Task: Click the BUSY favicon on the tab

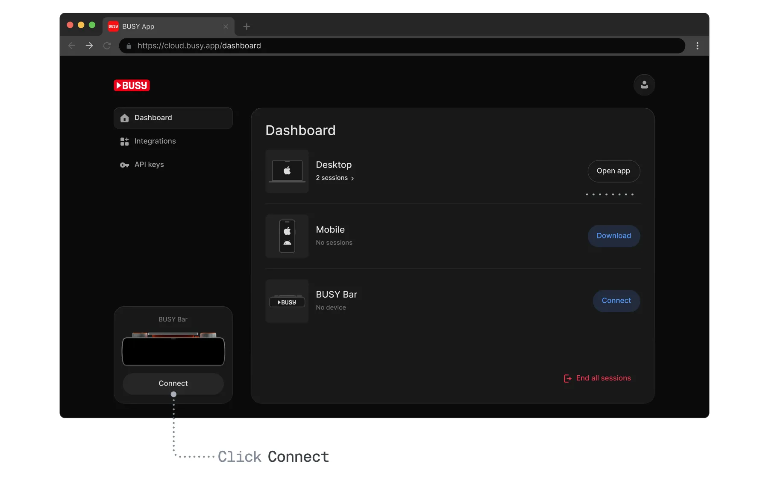Action: pyautogui.click(x=113, y=26)
